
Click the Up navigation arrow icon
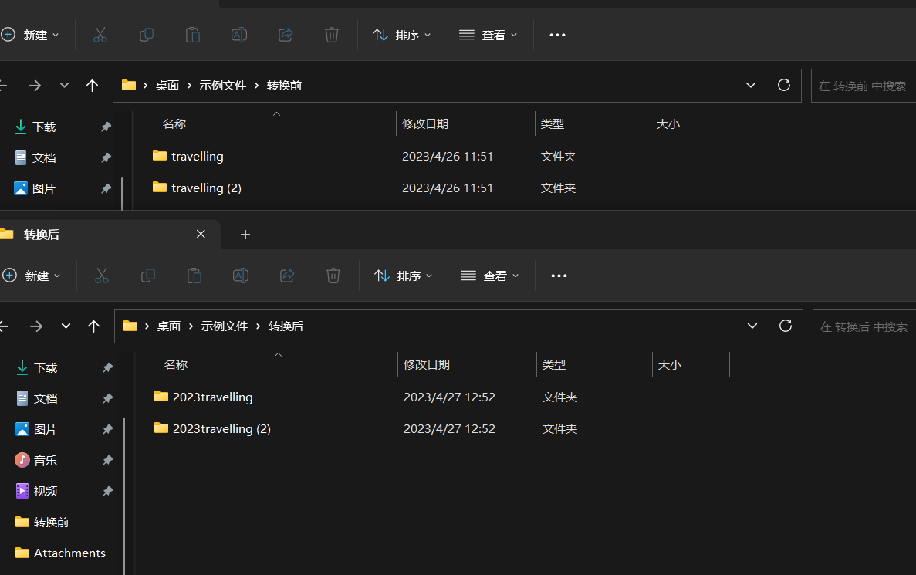[x=92, y=85]
